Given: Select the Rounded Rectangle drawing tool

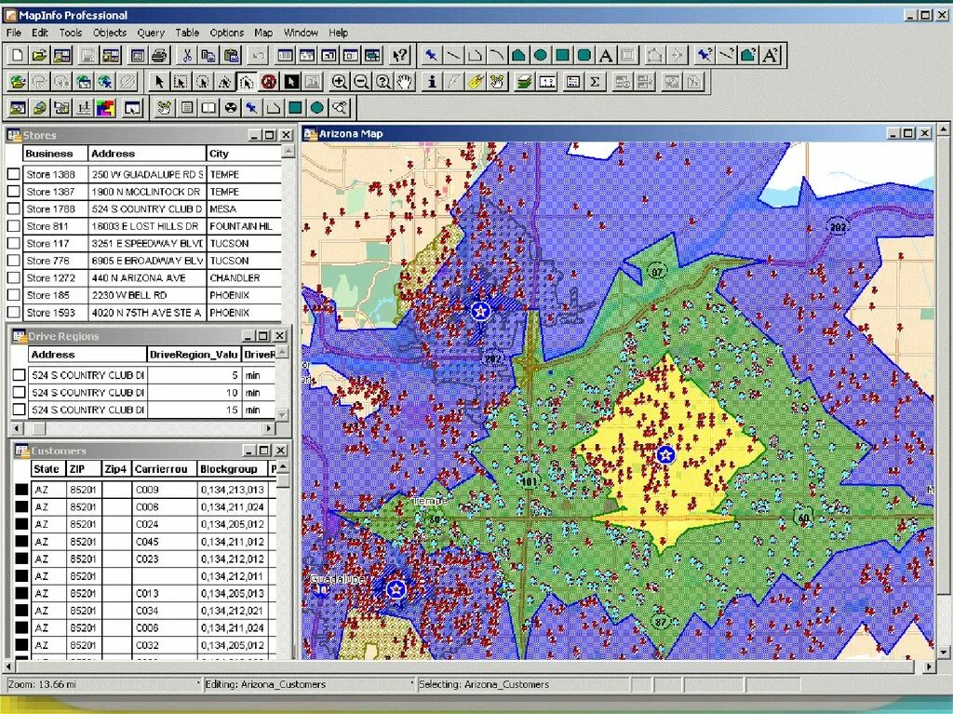Looking at the screenshot, I should pos(584,56).
